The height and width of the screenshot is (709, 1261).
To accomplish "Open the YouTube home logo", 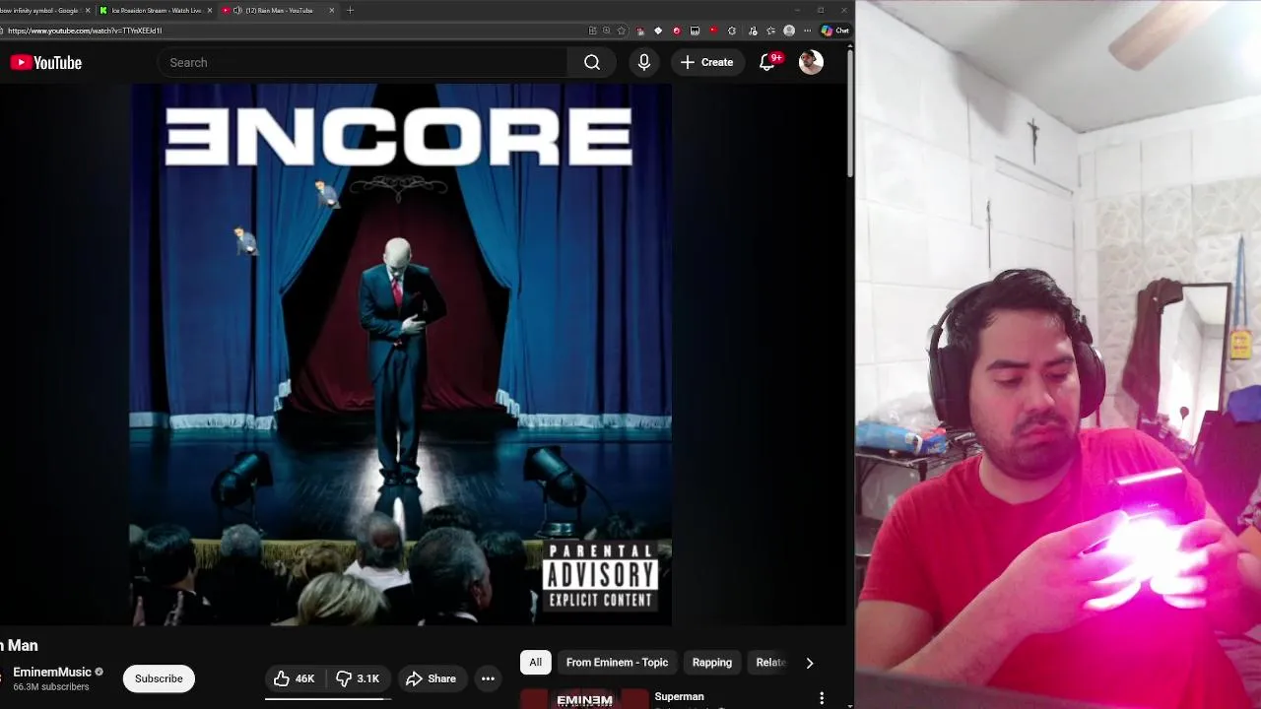I will [x=46, y=63].
